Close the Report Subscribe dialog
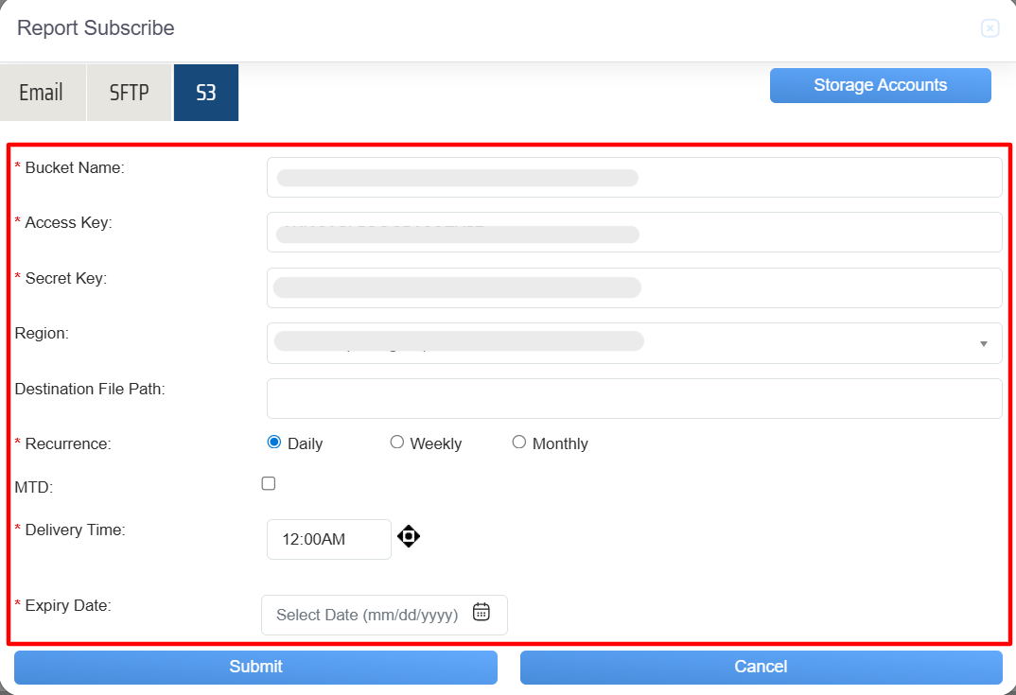The image size is (1016, 695). (x=990, y=28)
